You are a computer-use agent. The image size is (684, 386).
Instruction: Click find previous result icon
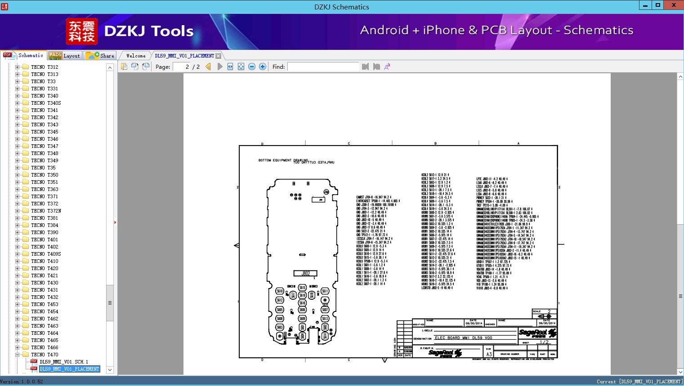click(x=365, y=67)
